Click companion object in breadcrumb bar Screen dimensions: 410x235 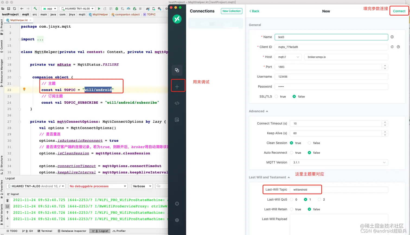pos(126,14)
